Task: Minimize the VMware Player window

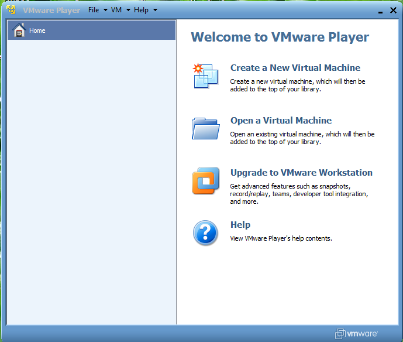Action: tap(380, 11)
